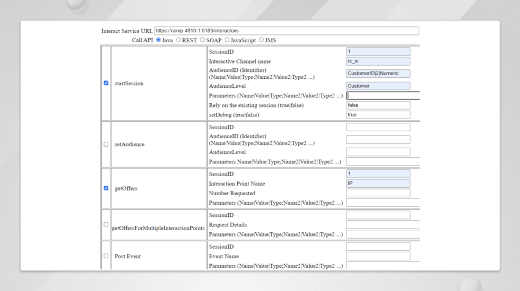The height and width of the screenshot is (291, 520).
Task: Focus the startSession SessionID field
Action: 378,52
